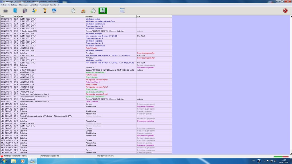Open the Fil de l'eau menu

pos(13,5)
